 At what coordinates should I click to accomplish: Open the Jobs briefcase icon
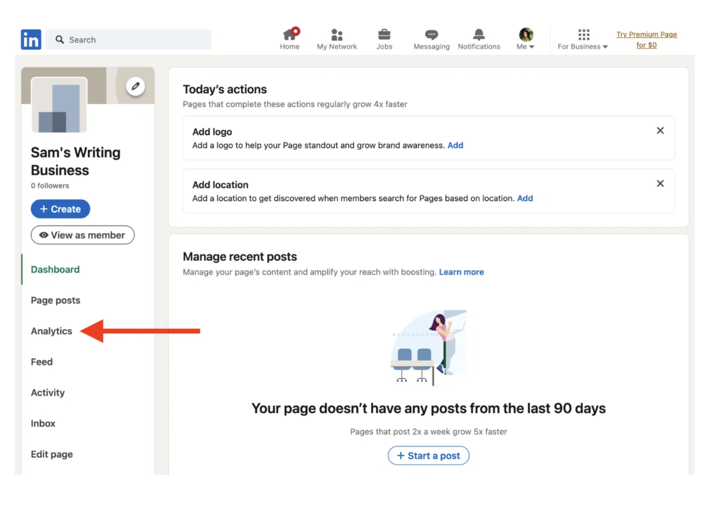click(384, 35)
